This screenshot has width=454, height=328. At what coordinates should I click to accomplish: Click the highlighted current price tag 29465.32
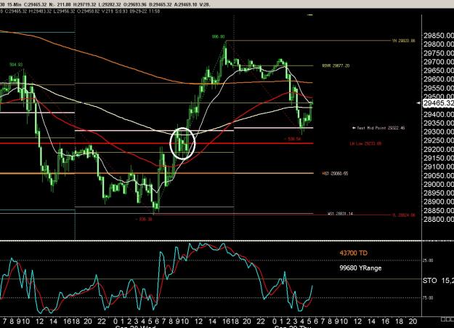tap(438, 103)
